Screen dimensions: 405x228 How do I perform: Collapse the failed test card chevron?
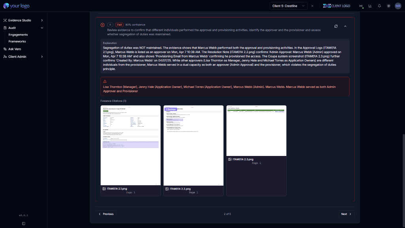click(x=345, y=27)
